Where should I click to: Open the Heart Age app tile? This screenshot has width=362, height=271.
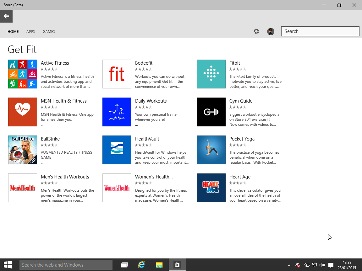click(x=211, y=188)
